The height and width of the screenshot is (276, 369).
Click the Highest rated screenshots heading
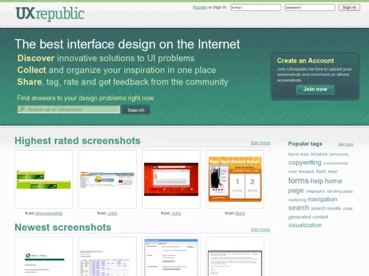click(x=77, y=141)
